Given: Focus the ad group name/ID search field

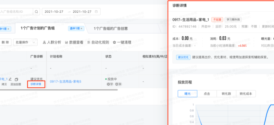Looking at the screenshot, I should tap(16, 12).
